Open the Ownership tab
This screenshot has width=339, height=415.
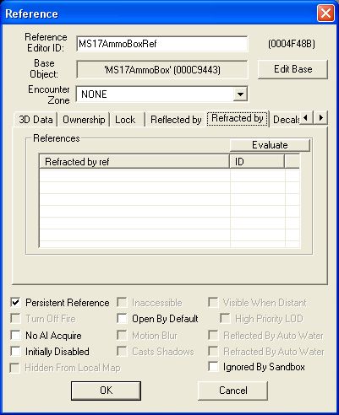coord(84,120)
